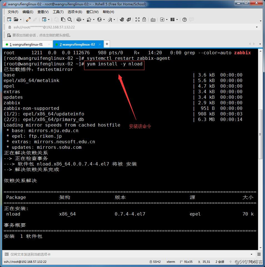
Task: Click the compose bar icon at left
Action: [6, 254]
